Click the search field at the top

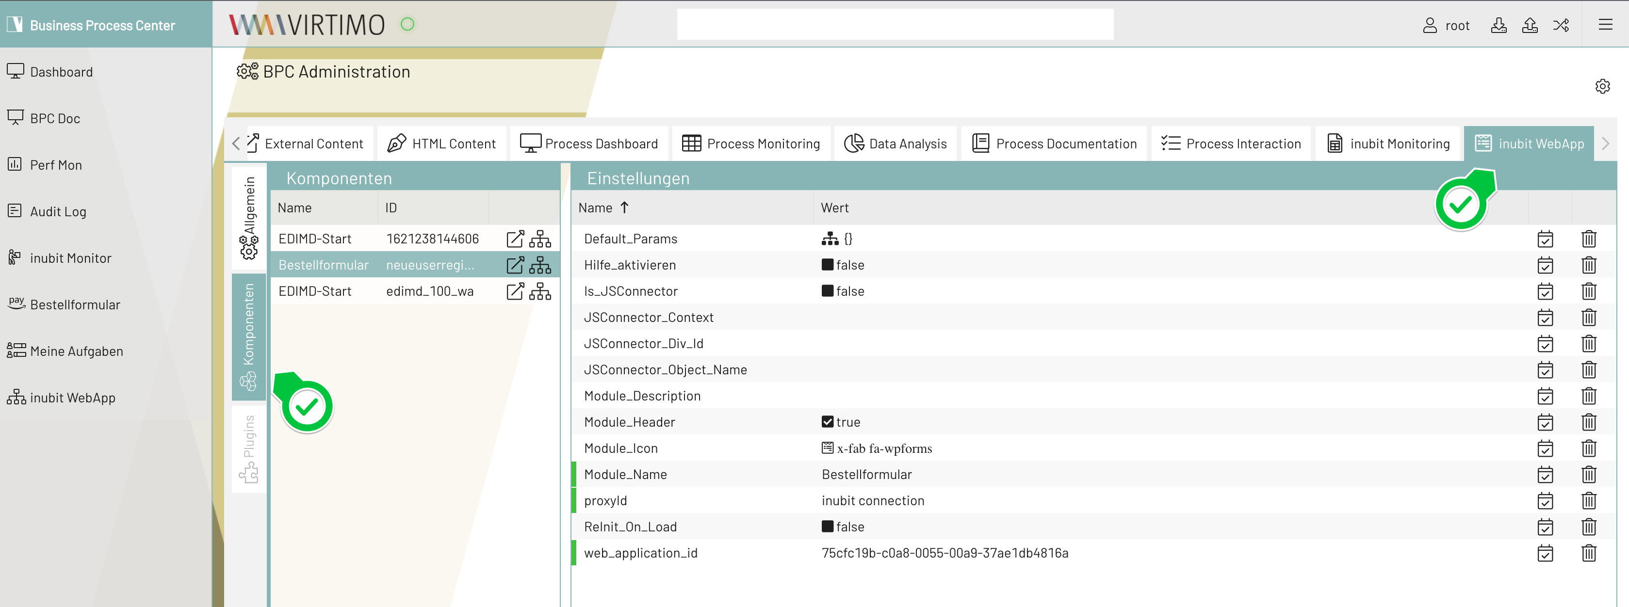click(x=894, y=24)
